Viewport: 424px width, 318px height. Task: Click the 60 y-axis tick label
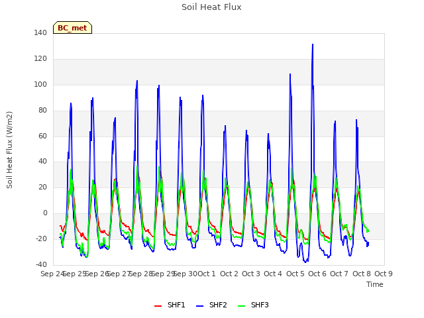click(x=42, y=136)
